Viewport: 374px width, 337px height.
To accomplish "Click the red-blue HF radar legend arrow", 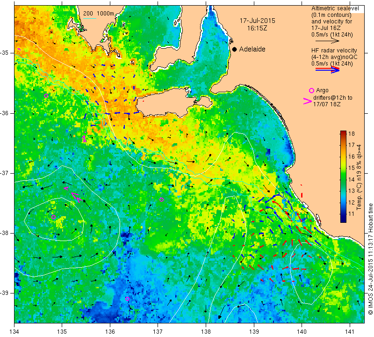I will (327, 70).
